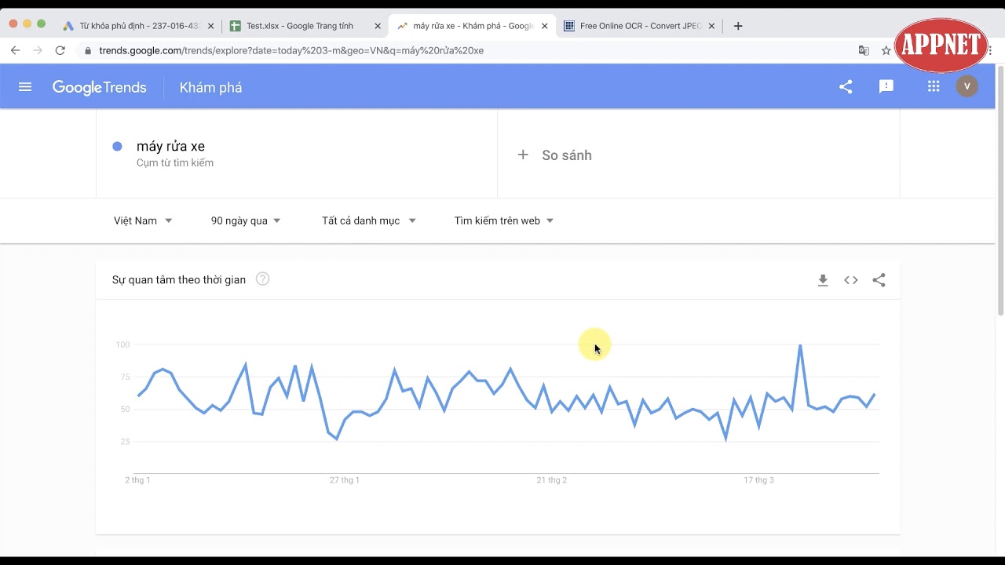This screenshot has width=1005, height=565.
Task: Click the address bar URL
Action: click(291, 50)
